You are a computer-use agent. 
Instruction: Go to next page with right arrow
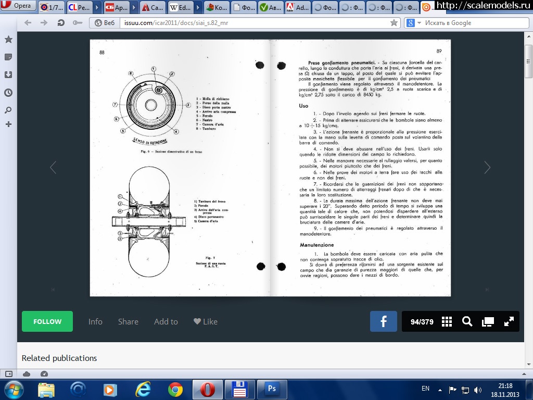(487, 167)
